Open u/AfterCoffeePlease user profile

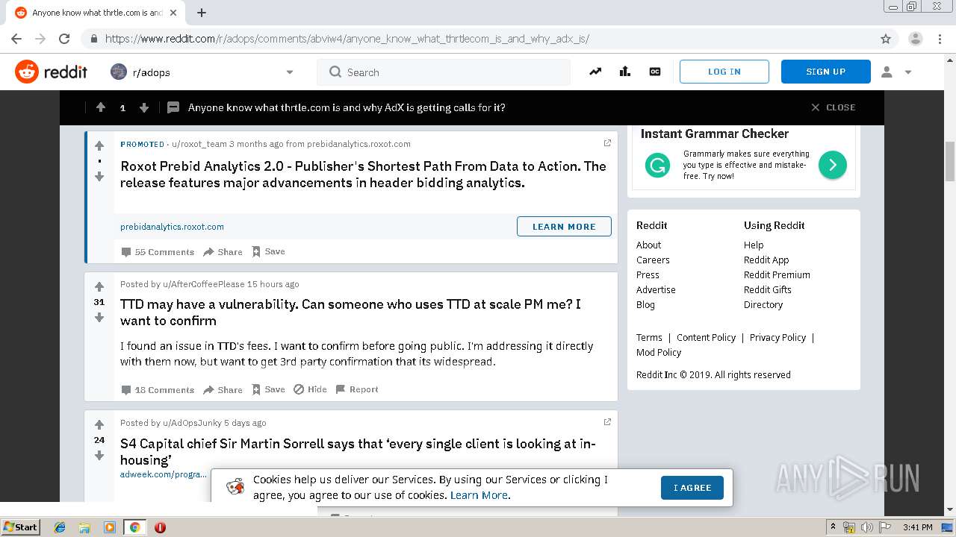(x=204, y=284)
